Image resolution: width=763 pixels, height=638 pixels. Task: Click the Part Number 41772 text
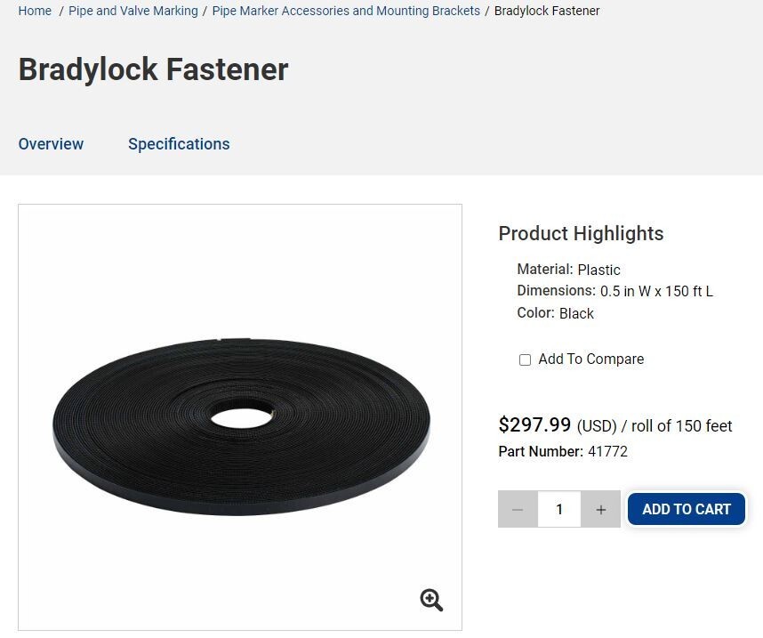click(563, 451)
